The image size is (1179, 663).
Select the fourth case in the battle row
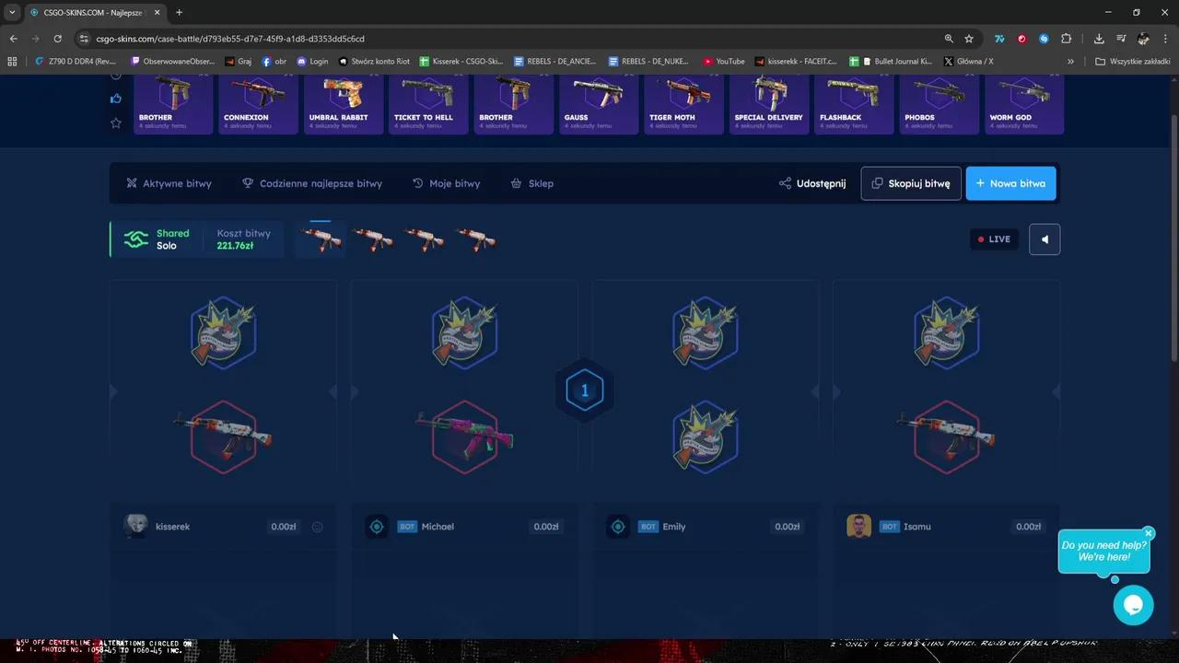point(476,239)
